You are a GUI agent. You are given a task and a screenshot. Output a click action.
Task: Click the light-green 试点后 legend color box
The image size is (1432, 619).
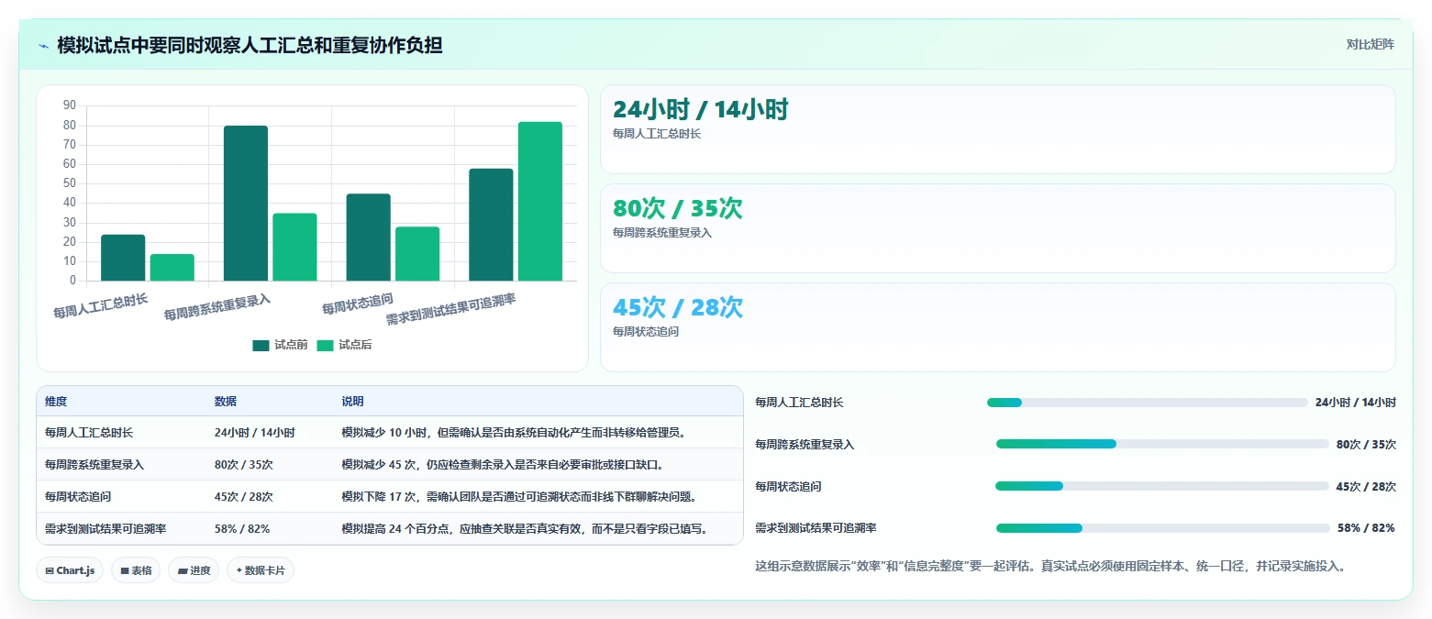click(325, 346)
